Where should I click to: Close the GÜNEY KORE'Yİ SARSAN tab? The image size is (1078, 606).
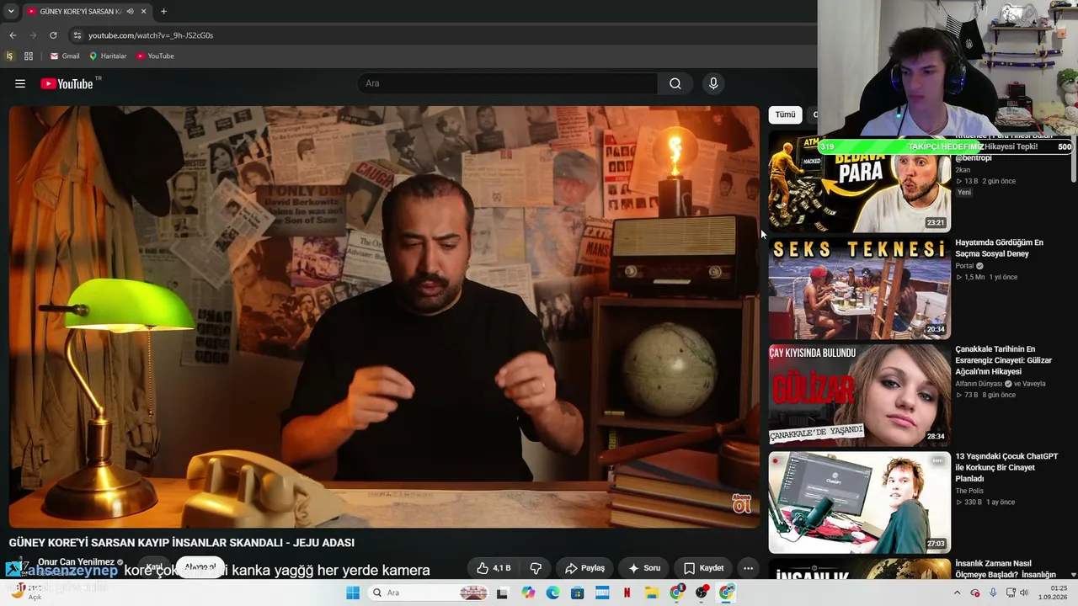[144, 11]
